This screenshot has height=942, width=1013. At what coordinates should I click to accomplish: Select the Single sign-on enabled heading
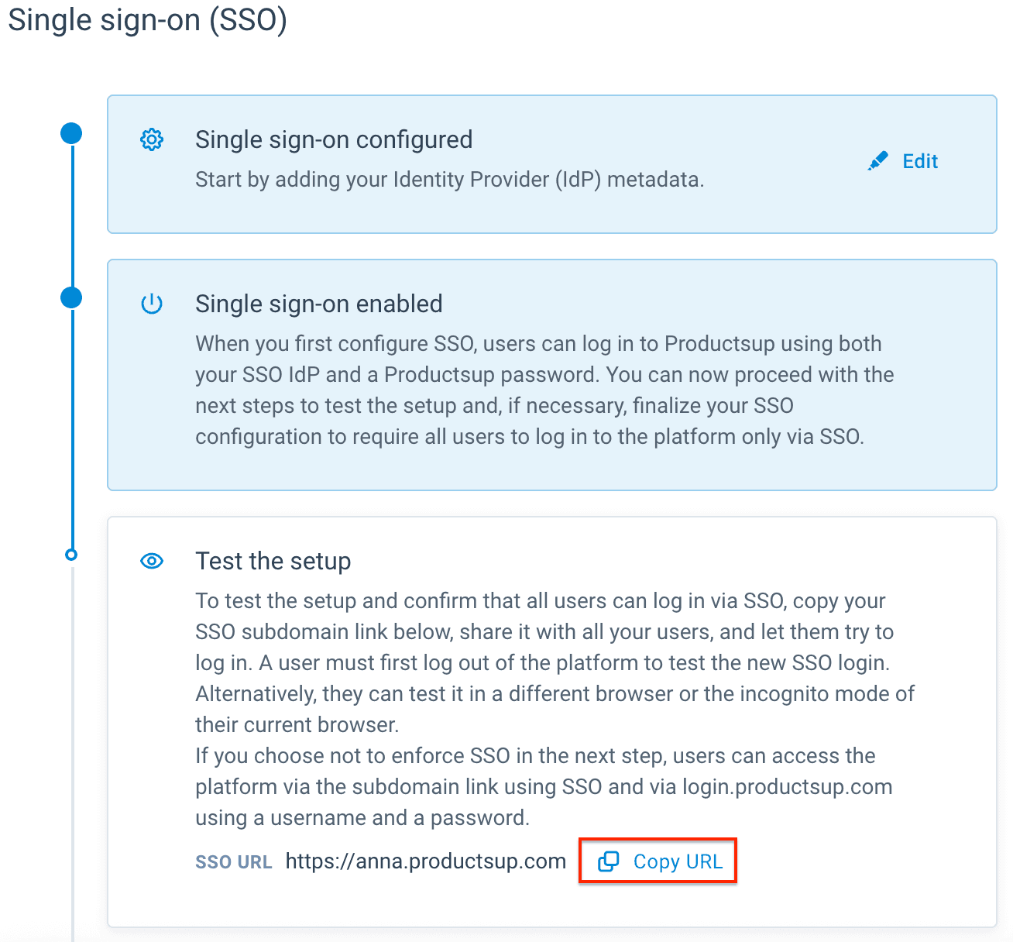pos(318,304)
